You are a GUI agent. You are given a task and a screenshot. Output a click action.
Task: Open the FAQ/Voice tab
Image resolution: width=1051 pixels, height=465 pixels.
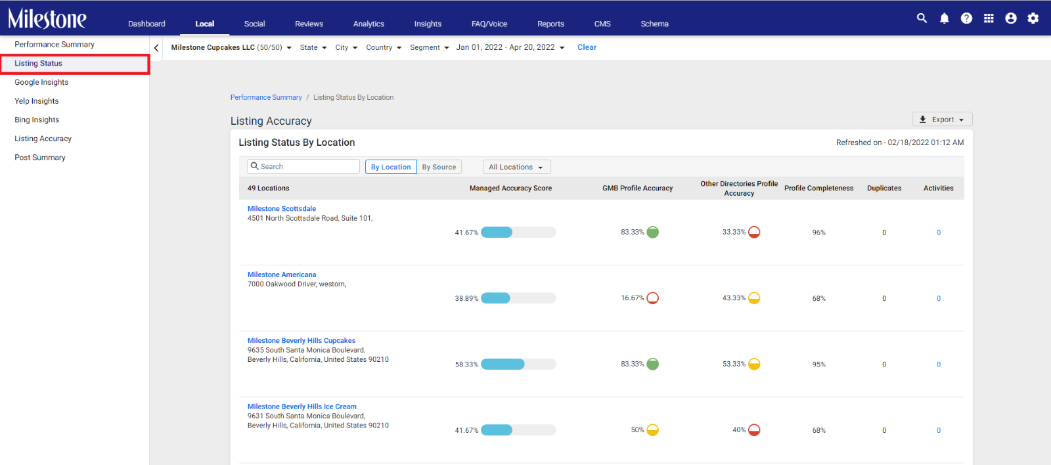pos(489,24)
